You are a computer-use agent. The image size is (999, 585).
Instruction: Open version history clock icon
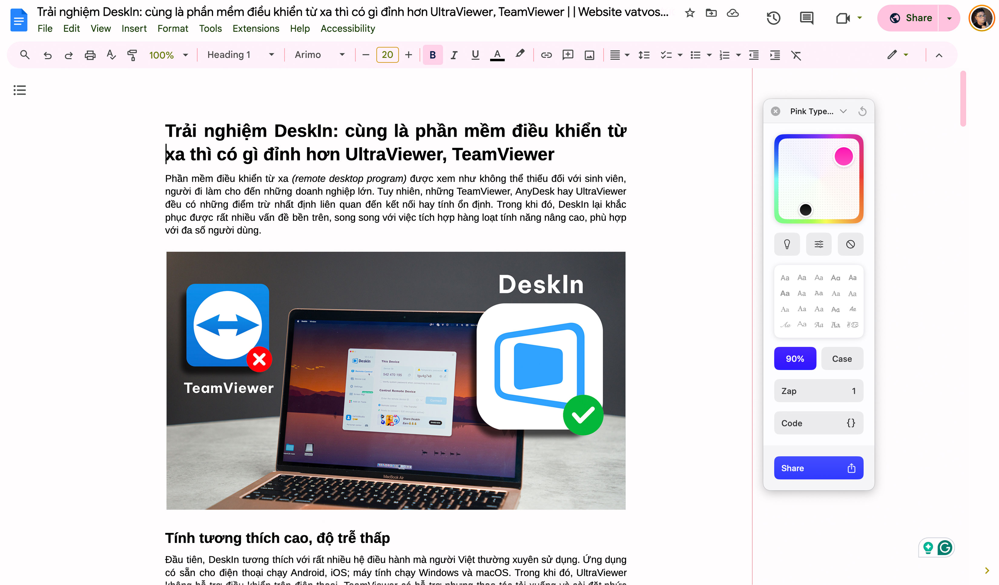tap(773, 18)
